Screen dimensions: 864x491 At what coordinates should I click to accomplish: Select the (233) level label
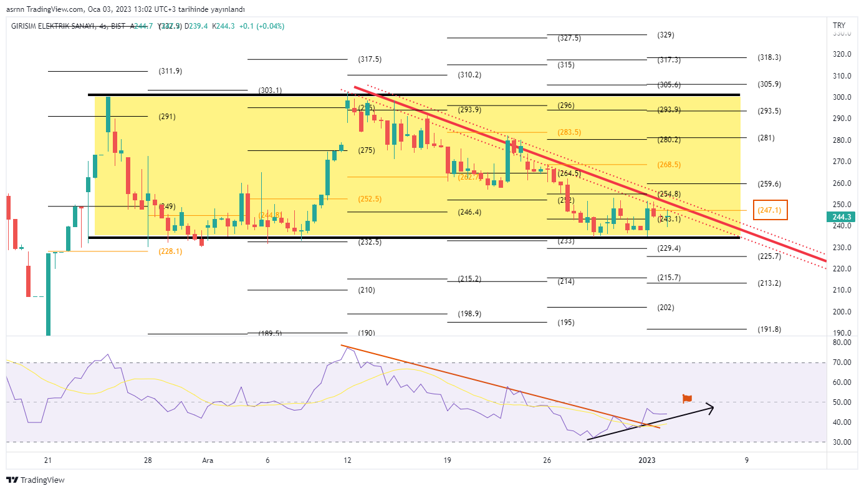click(x=566, y=241)
